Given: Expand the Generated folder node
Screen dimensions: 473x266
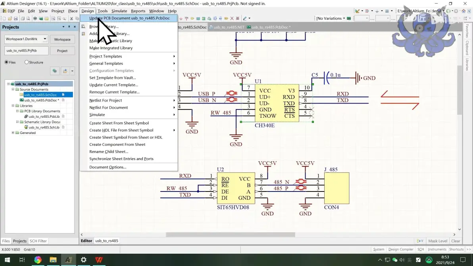Looking at the screenshot, I should (13, 133).
